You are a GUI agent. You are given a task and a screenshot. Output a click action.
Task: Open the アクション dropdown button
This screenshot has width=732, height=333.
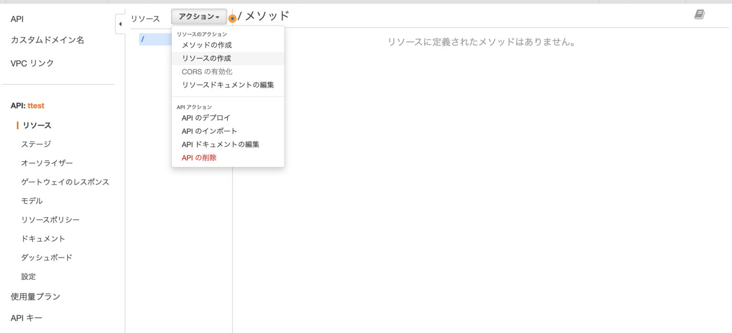(x=199, y=16)
